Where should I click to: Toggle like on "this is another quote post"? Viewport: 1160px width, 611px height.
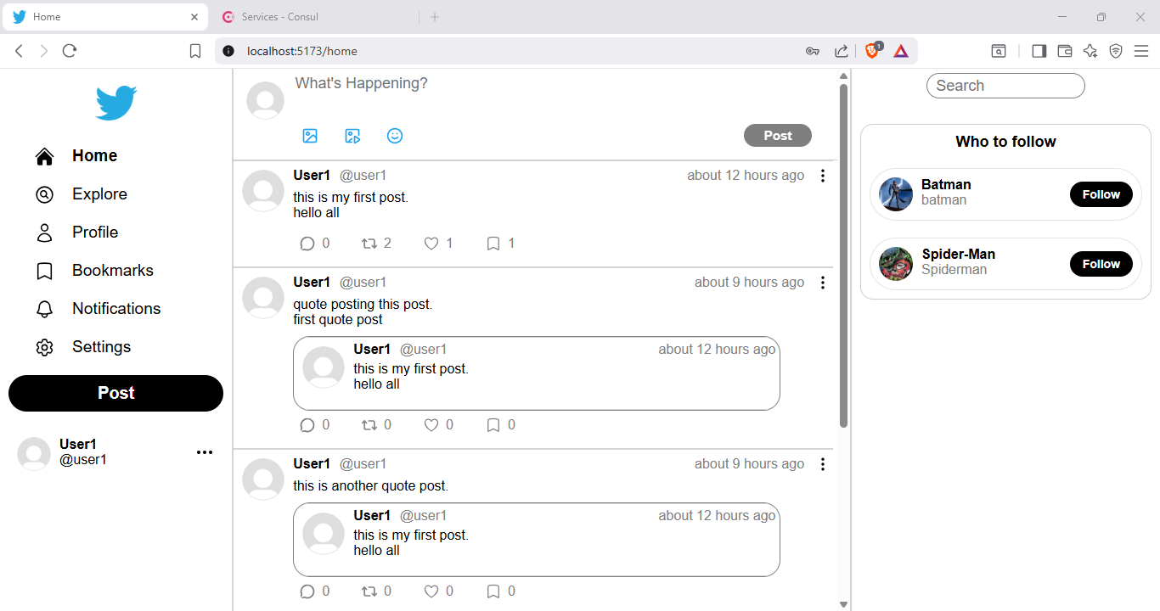(431, 591)
